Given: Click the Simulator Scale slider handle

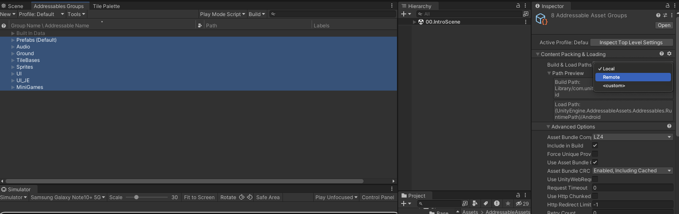Looking at the screenshot, I should [136, 197].
